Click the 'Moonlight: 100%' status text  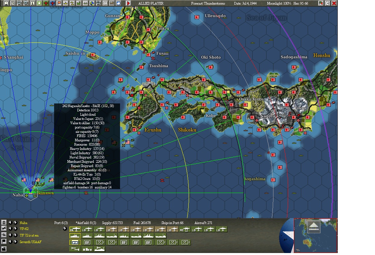coord(279,3)
